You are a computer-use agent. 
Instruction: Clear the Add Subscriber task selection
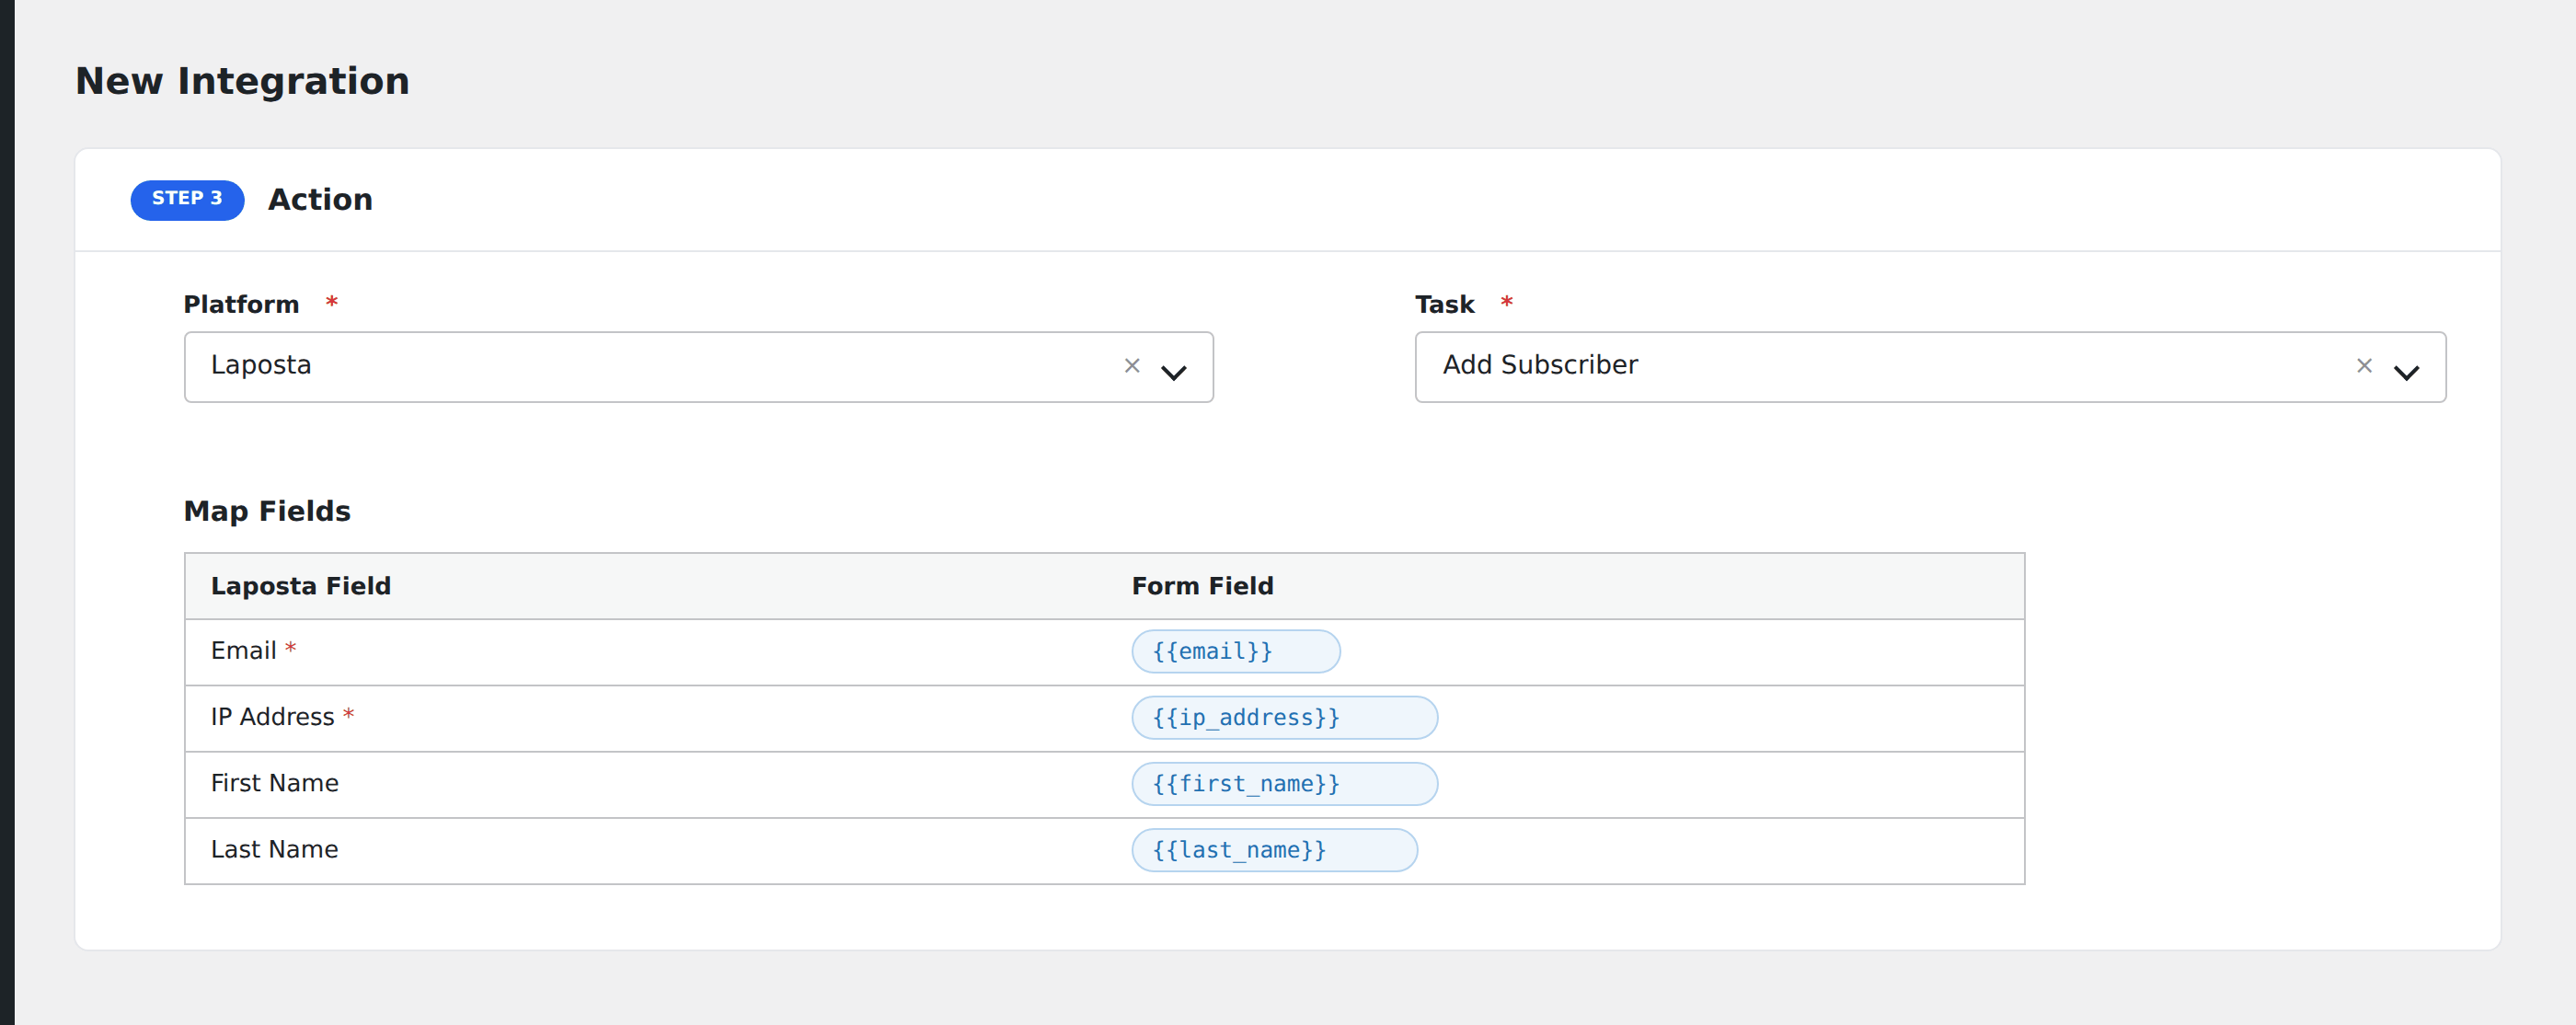(x=2364, y=366)
